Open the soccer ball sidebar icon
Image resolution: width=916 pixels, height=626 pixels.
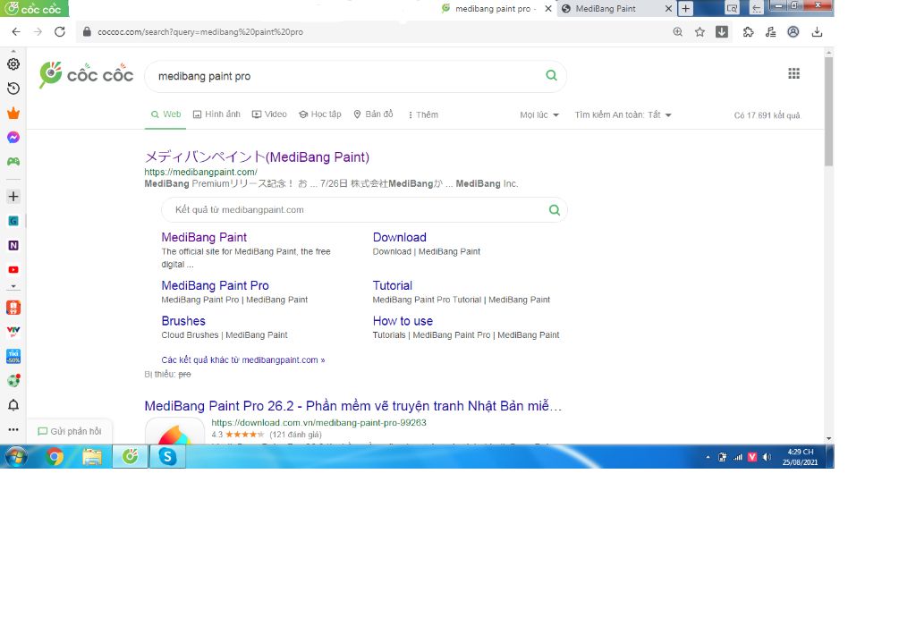(x=13, y=381)
